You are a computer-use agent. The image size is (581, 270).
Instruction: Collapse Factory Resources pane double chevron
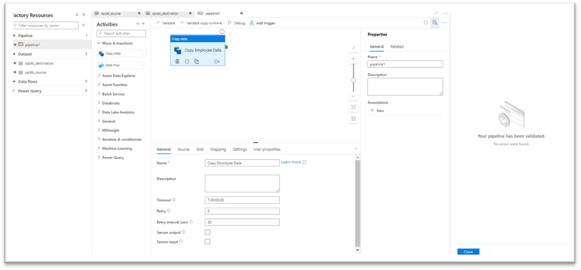coord(83,15)
